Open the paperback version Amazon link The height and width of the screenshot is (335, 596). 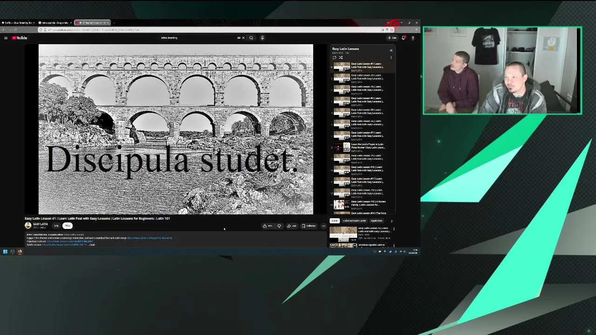click(69, 241)
